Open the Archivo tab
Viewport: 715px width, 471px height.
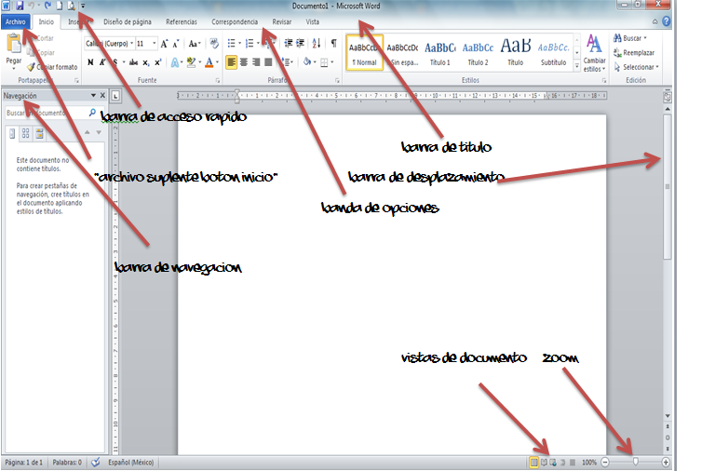(x=16, y=21)
